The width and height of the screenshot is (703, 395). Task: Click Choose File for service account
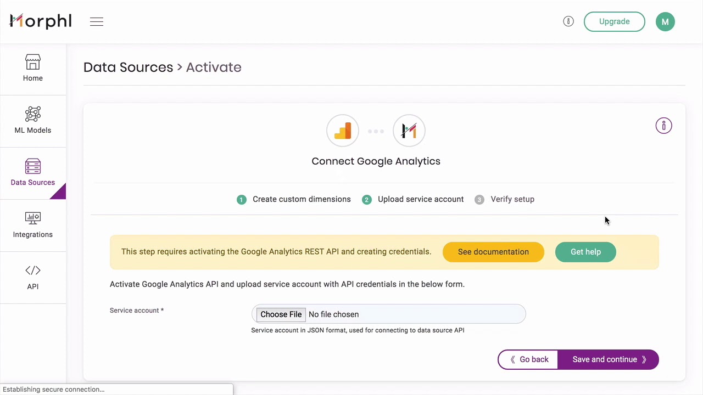pos(281,314)
